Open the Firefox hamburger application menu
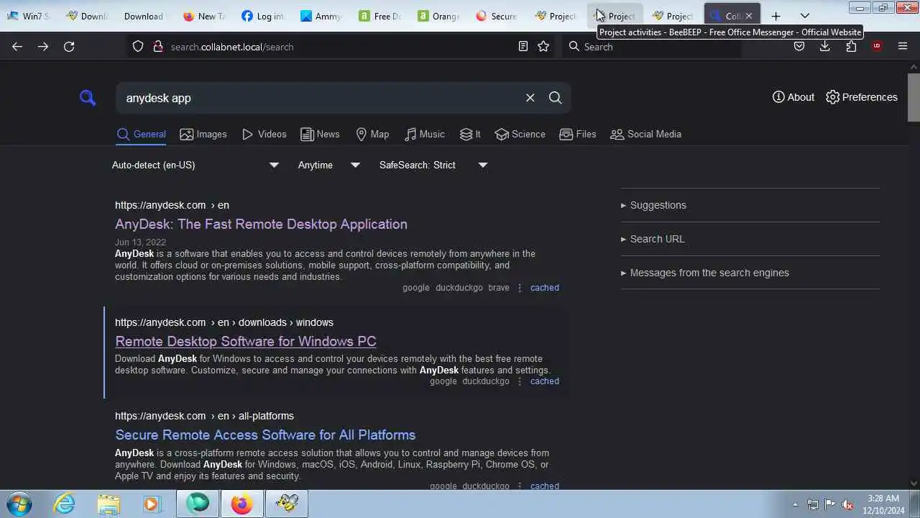 coord(903,46)
